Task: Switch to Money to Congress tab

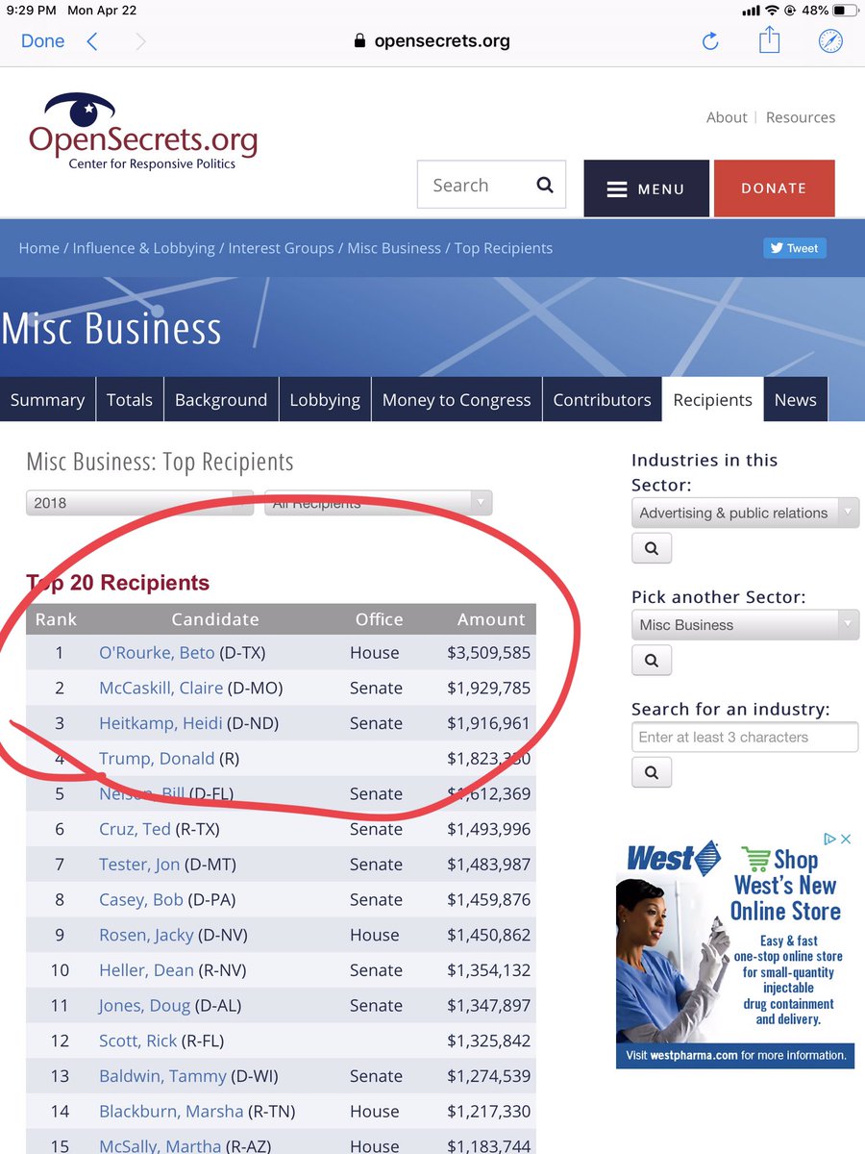Action: [457, 400]
